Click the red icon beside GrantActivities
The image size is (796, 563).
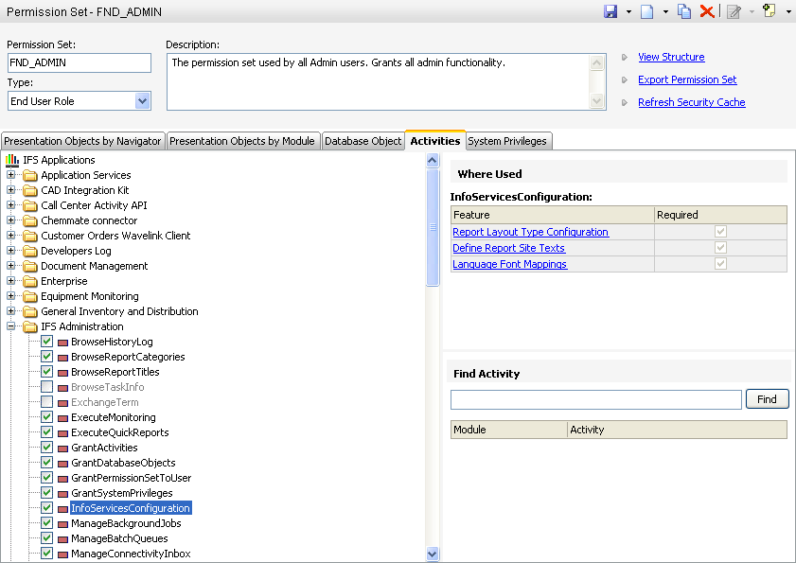[x=62, y=449]
